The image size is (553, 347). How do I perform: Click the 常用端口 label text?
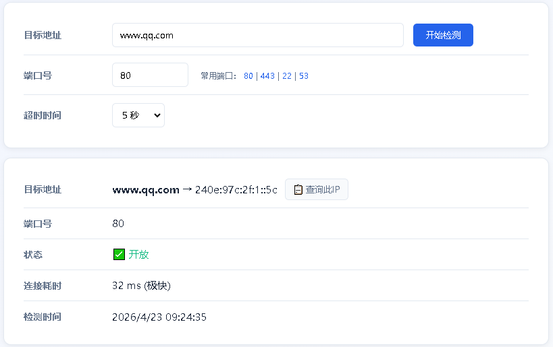[x=218, y=76]
